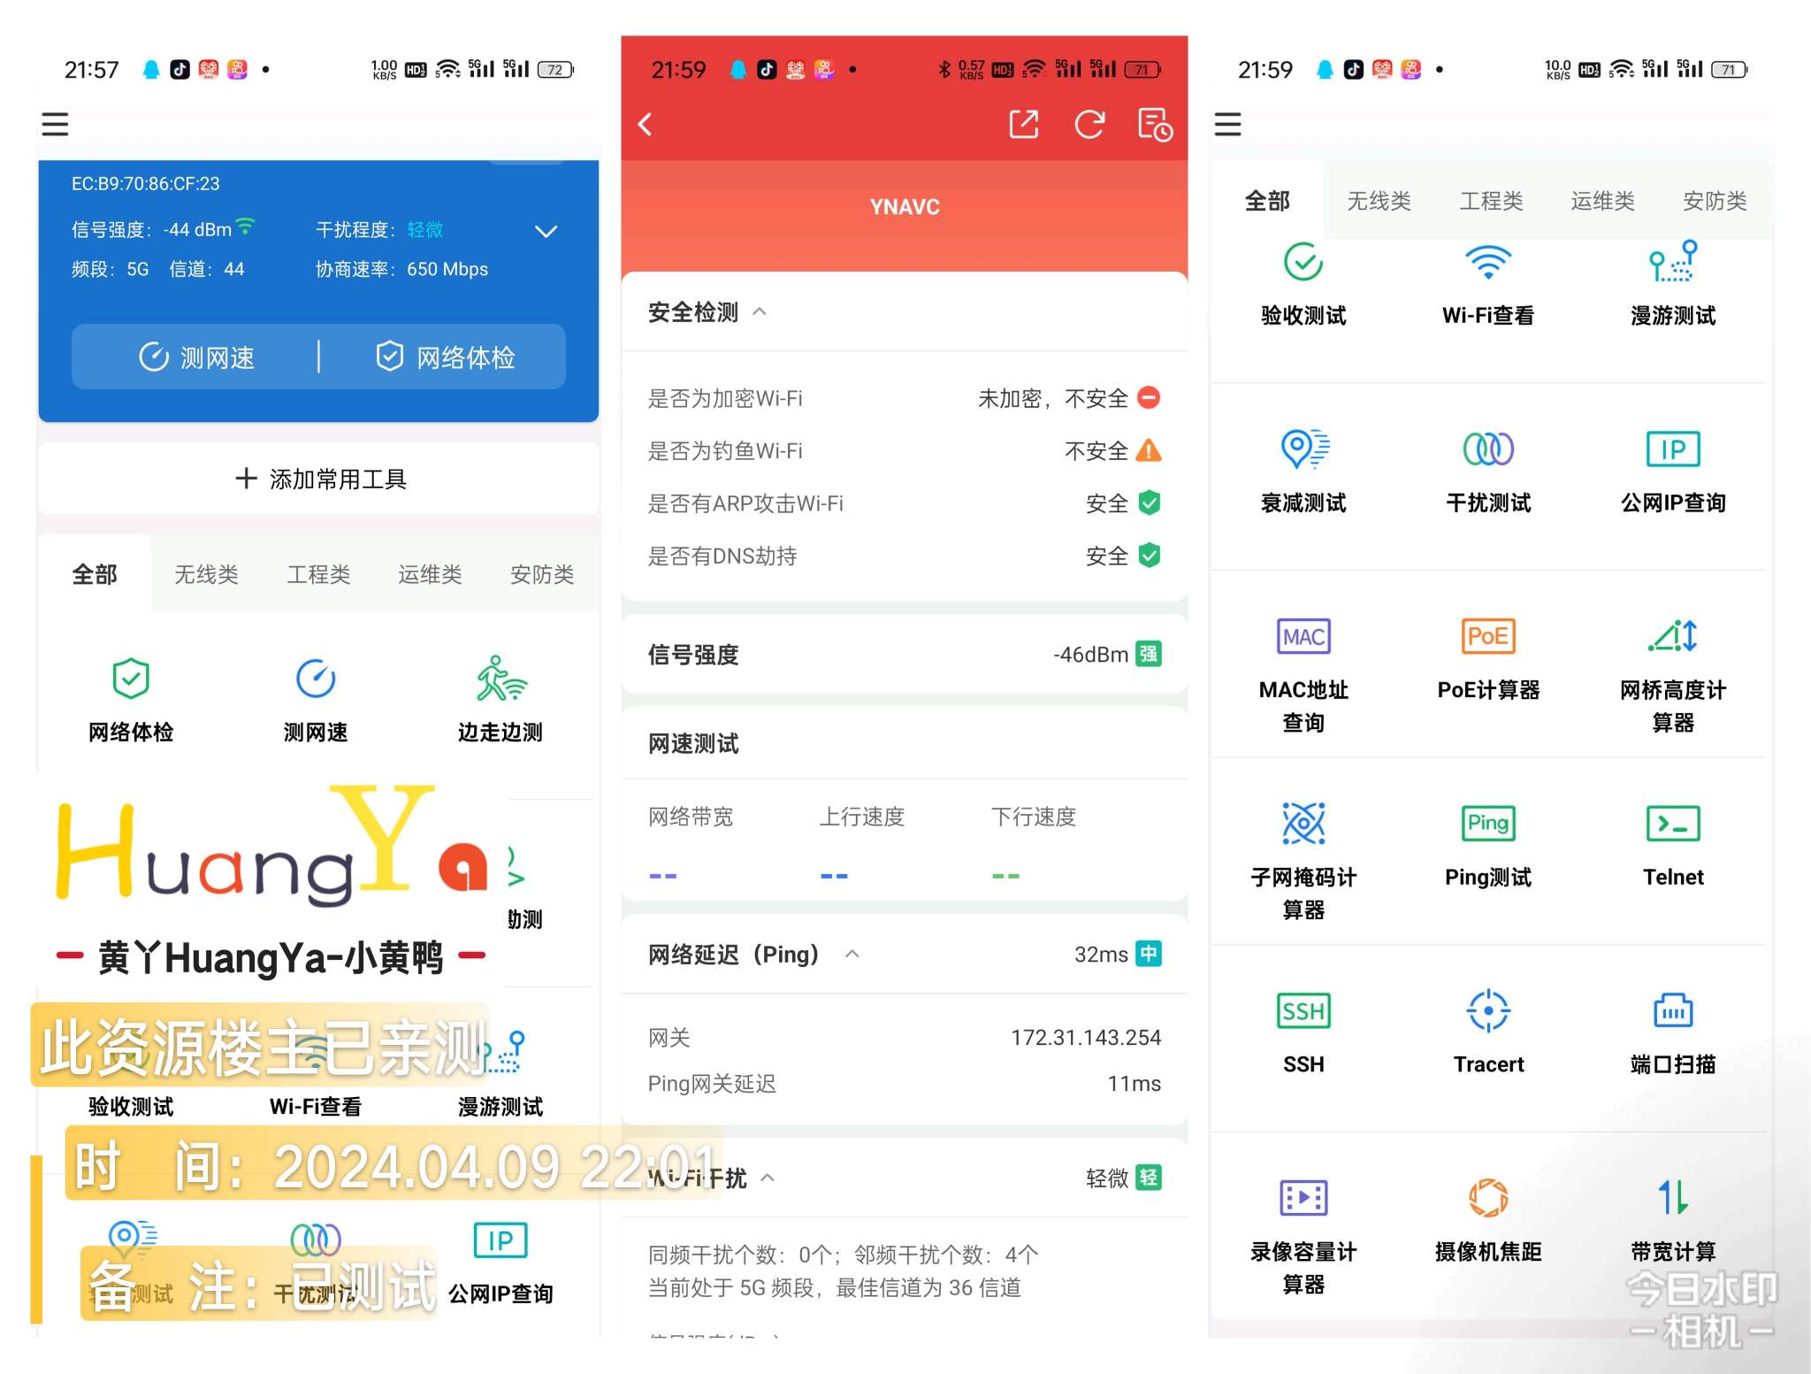Open Wi-Fi查看 tool in right screen
The image size is (1811, 1374).
point(1488,283)
